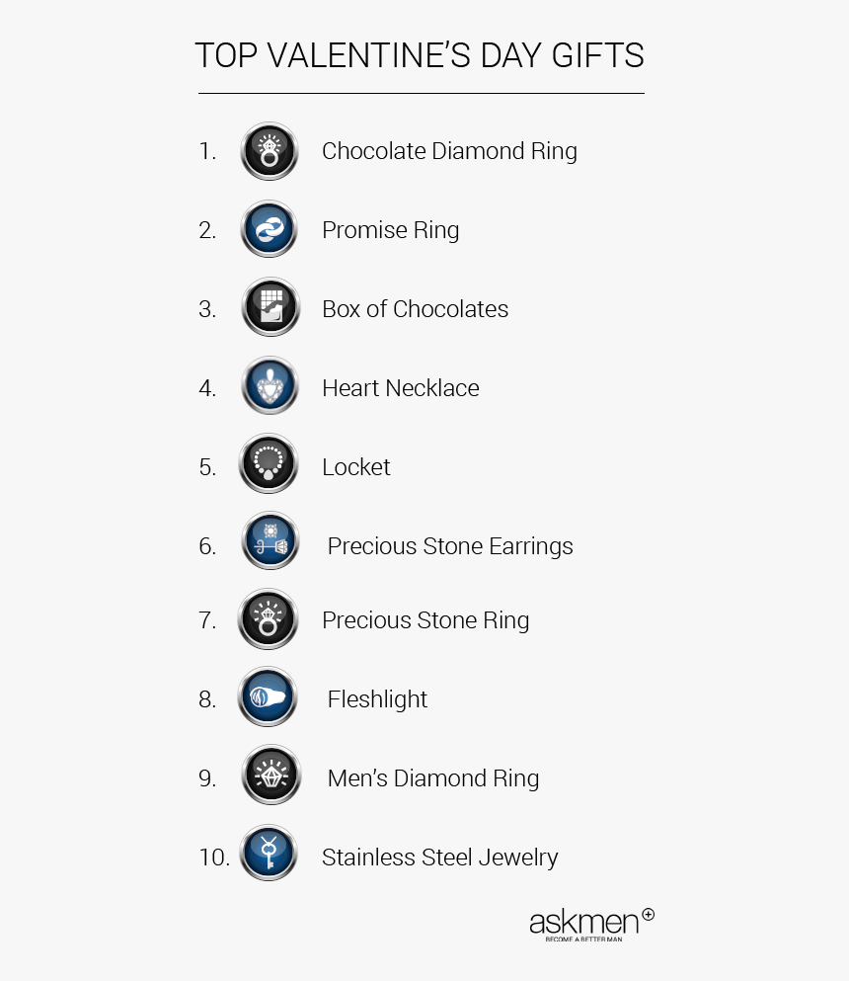Click the Chocolate Diamond Ring icon
849x981 pixels.
(x=270, y=151)
